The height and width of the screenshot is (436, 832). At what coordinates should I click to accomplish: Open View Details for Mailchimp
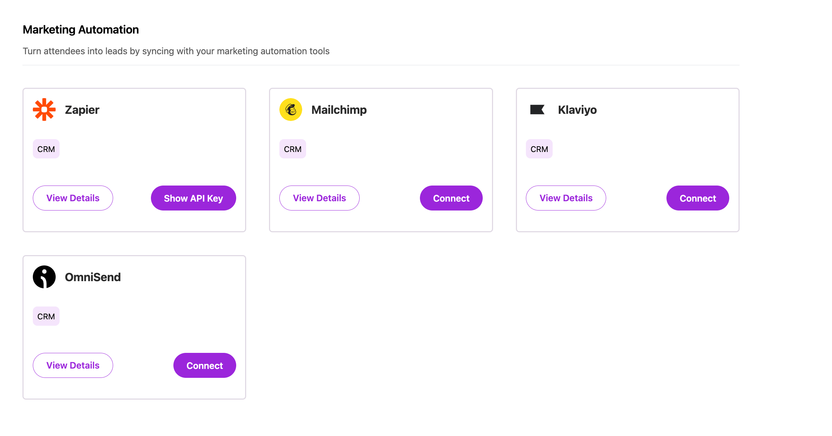(319, 198)
